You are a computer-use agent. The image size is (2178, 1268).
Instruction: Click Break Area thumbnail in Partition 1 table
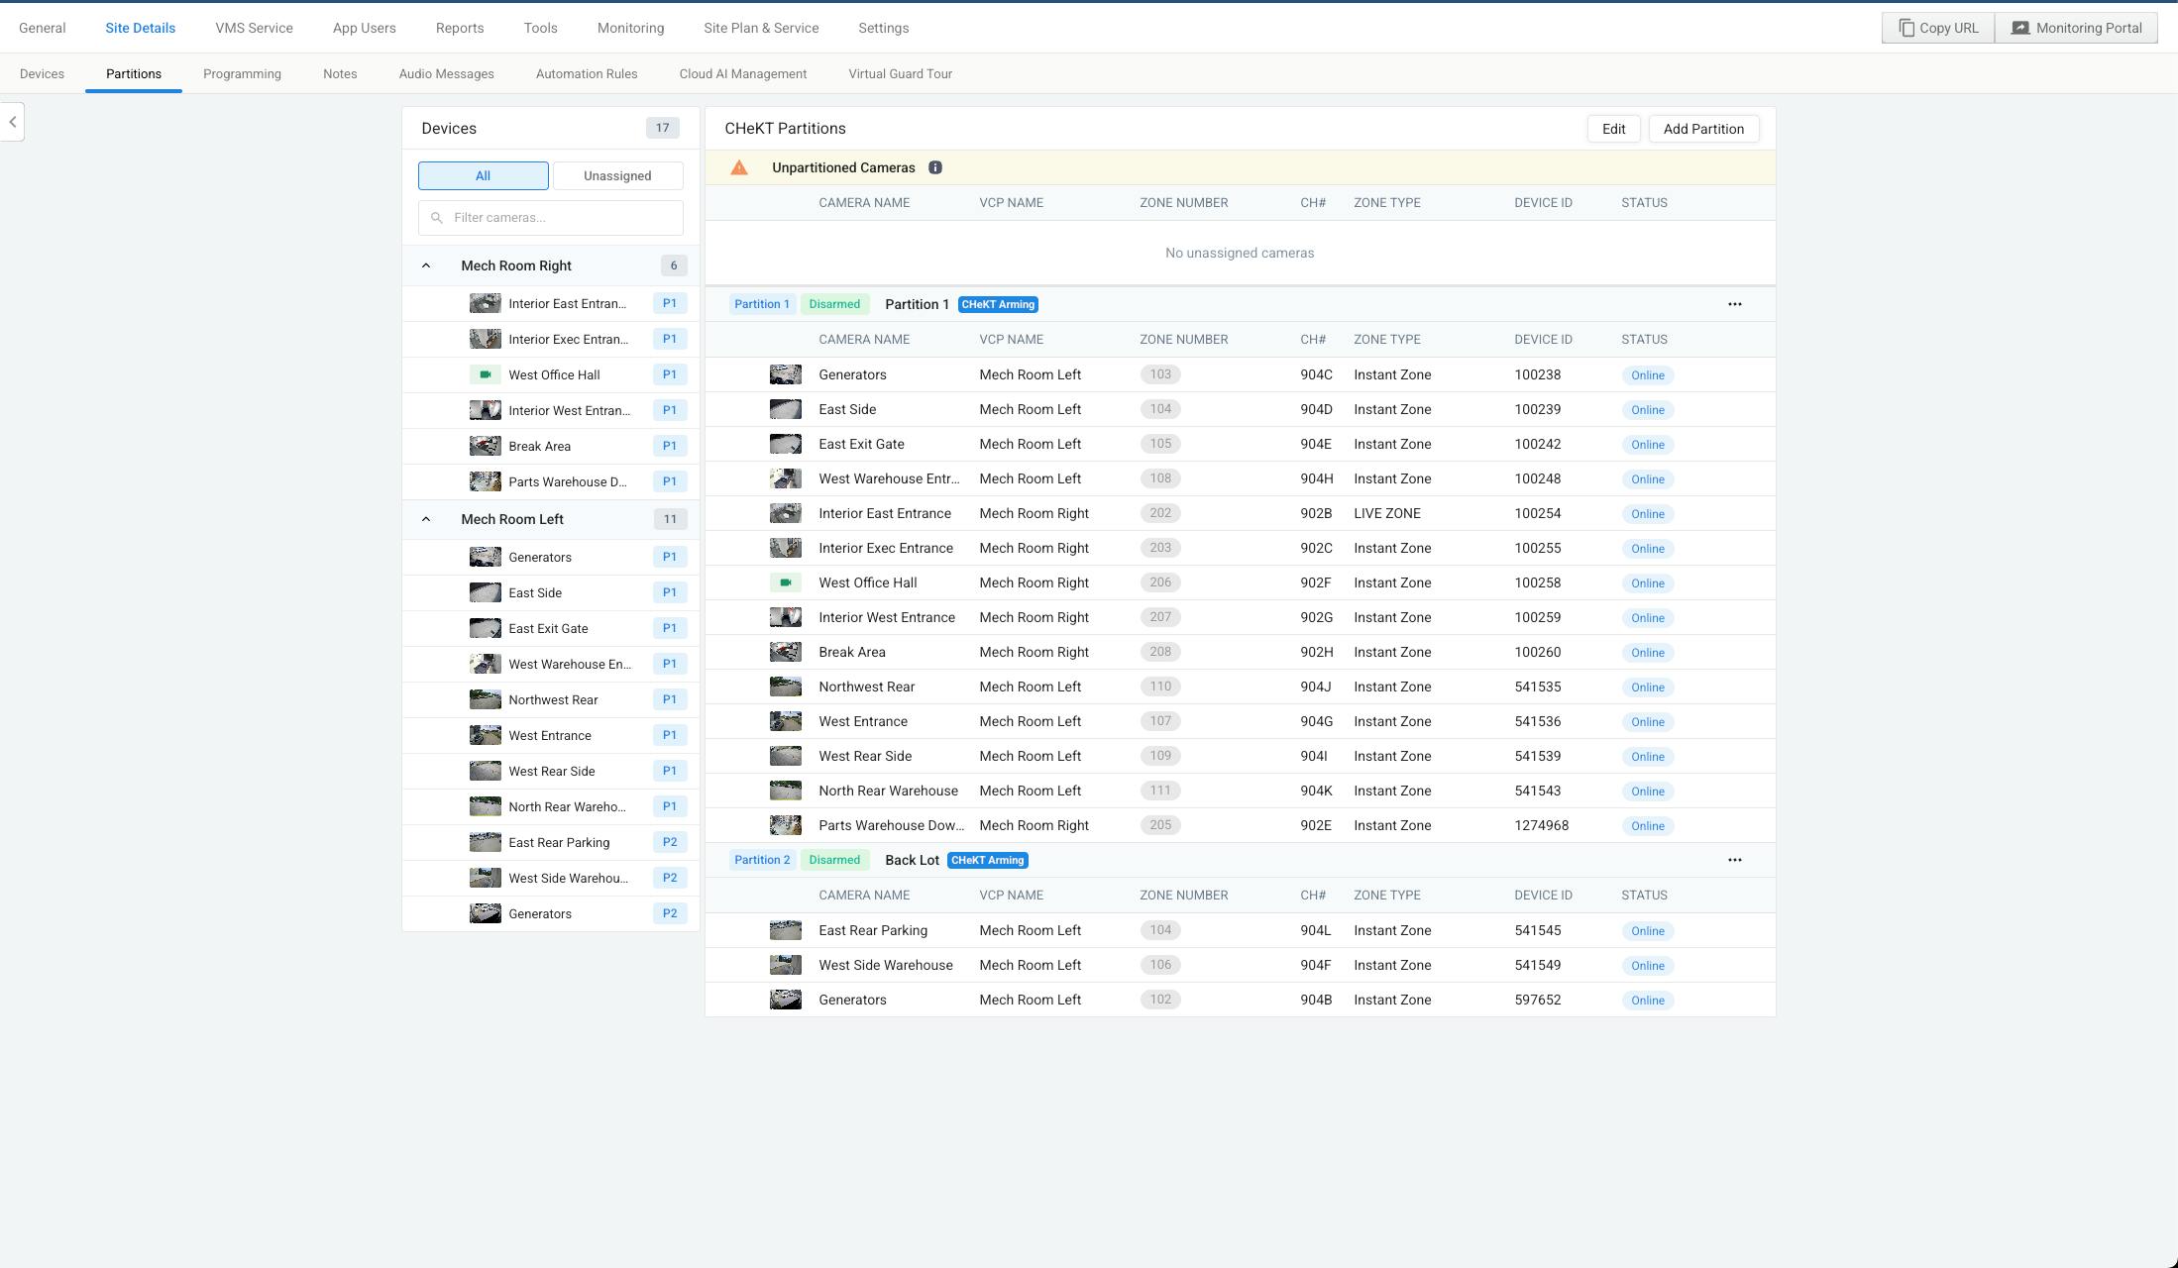pos(785,652)
